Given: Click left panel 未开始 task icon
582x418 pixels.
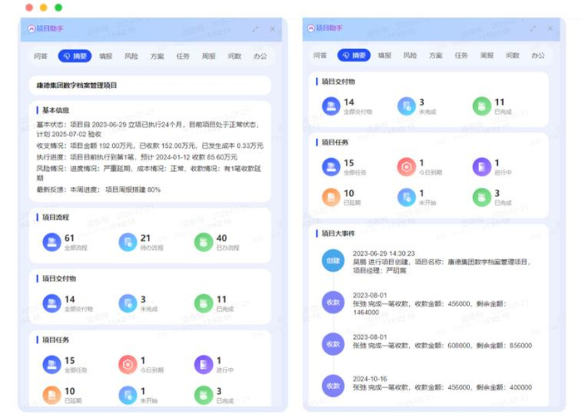Looking at the screenshot, I should tap(128, 395).
